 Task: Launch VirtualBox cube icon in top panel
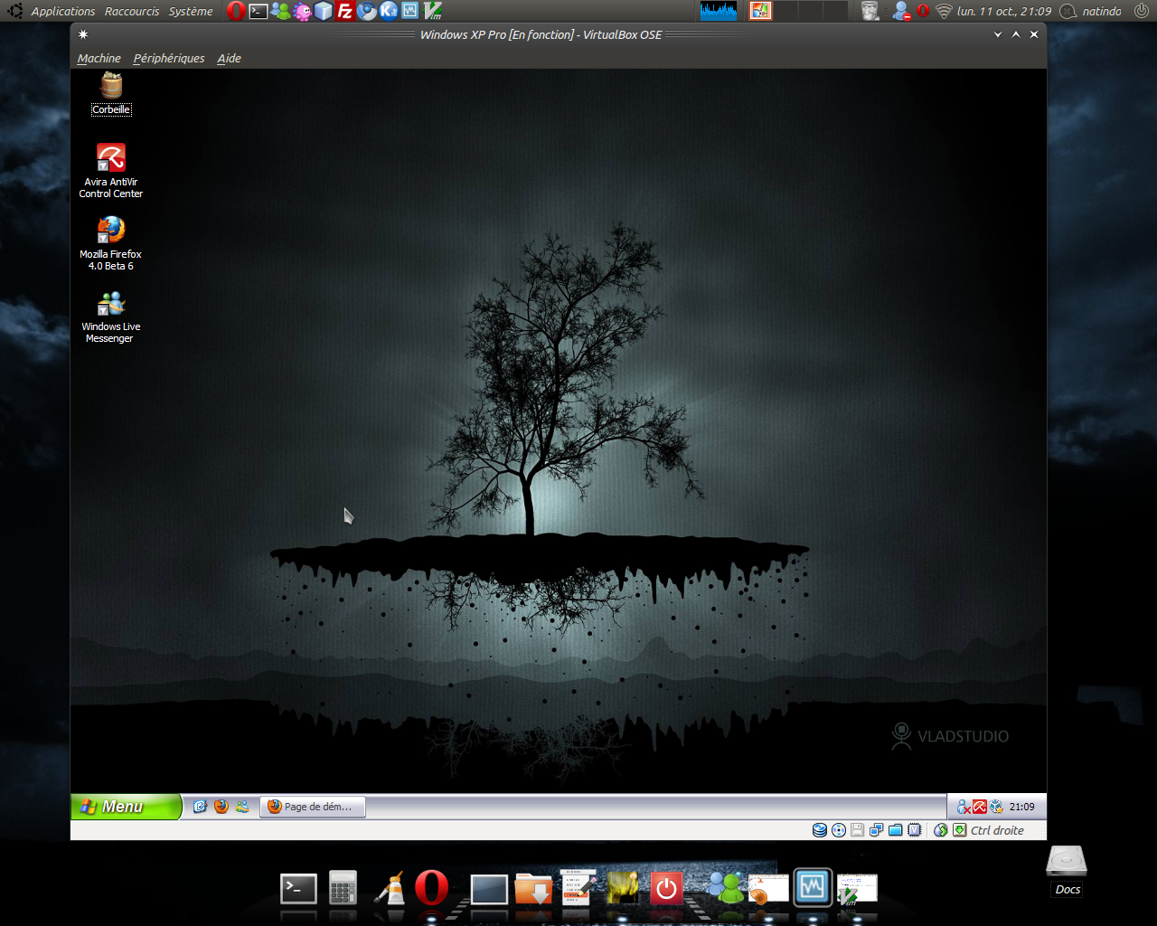point(324,11)
